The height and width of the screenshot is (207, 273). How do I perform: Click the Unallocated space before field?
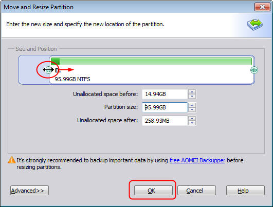point(165,94)
